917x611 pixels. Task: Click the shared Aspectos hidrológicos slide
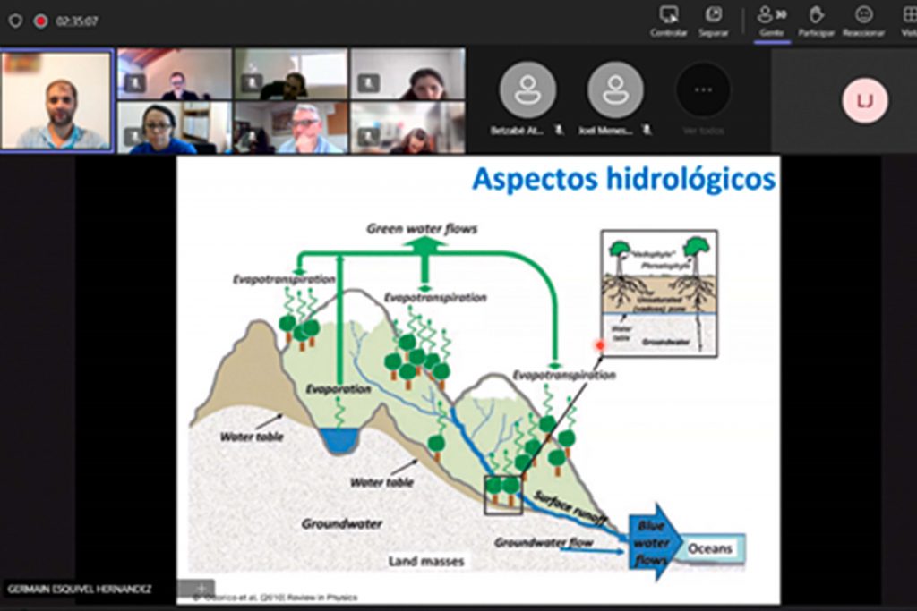(478, 378)
